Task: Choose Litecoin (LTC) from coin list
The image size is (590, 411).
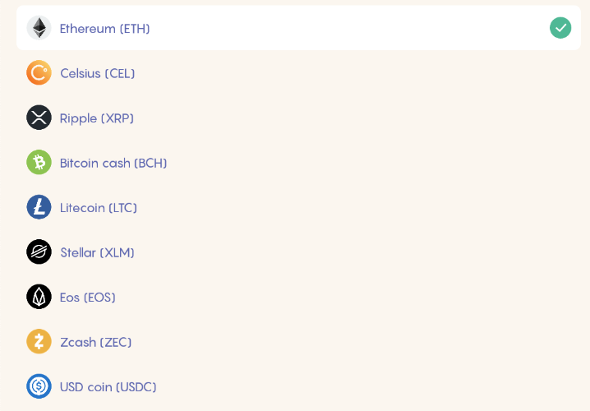Action: click(x=99, y=208)
